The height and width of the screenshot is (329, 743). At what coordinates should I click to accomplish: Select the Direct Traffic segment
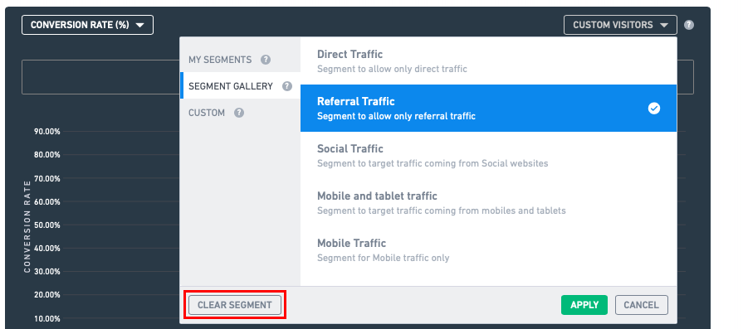[x=488, y=61]
